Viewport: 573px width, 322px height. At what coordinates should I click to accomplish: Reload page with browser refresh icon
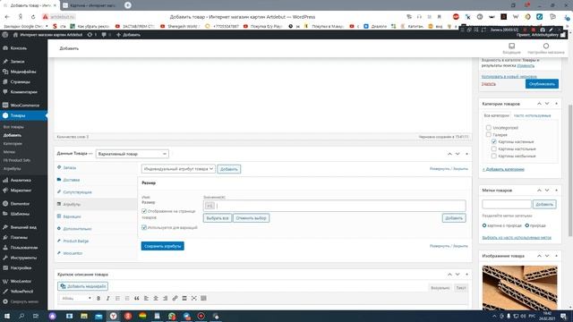[33, 17]
